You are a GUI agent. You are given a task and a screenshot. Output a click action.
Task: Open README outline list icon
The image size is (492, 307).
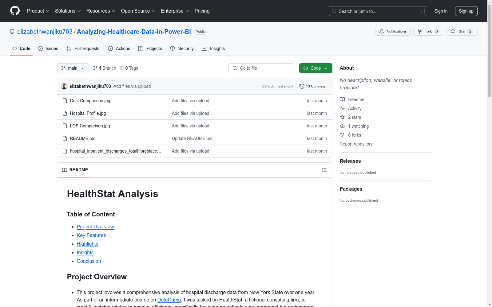(324, 170)
